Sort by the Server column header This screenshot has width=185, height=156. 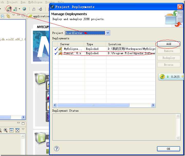coord(71,44)
